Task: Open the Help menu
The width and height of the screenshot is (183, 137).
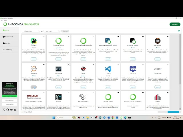Action: (5, 20)
